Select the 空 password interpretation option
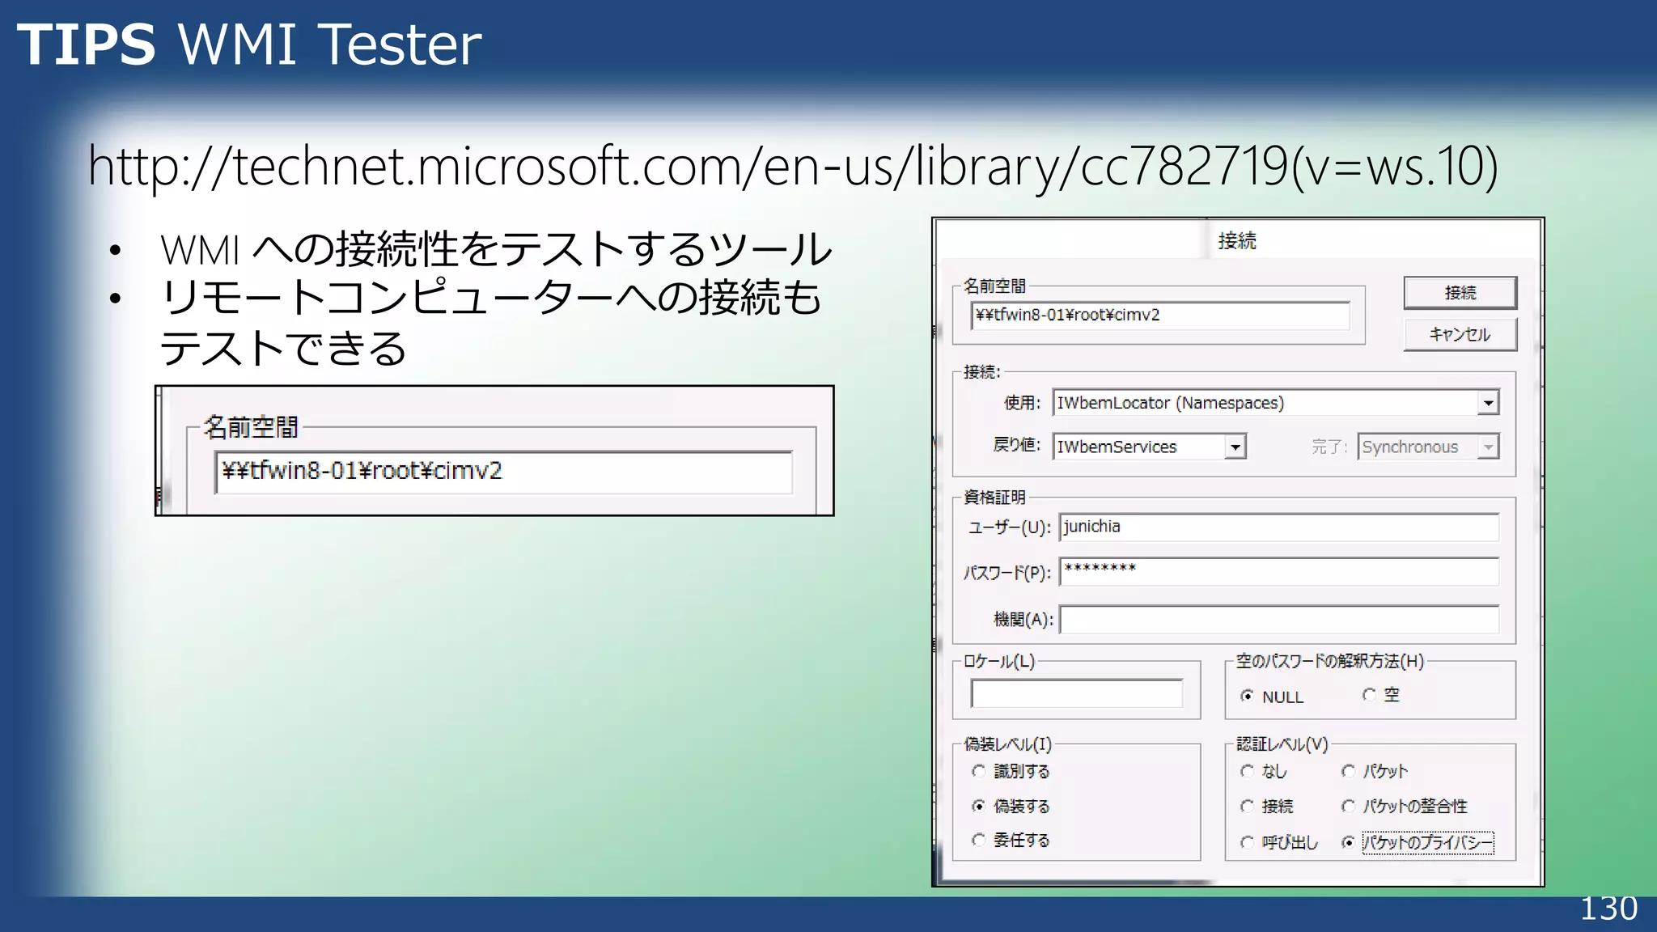Viewport: 1657px width, 932px height. [x=1369, y=695]
